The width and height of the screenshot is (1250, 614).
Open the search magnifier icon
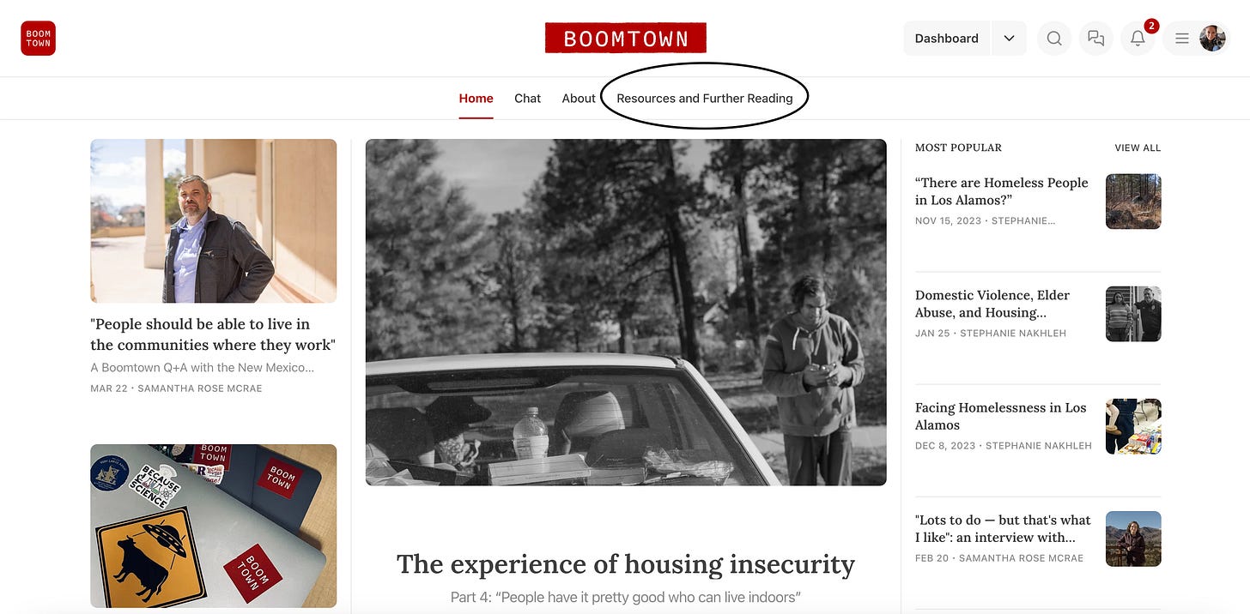click(x=1054, y=39)
